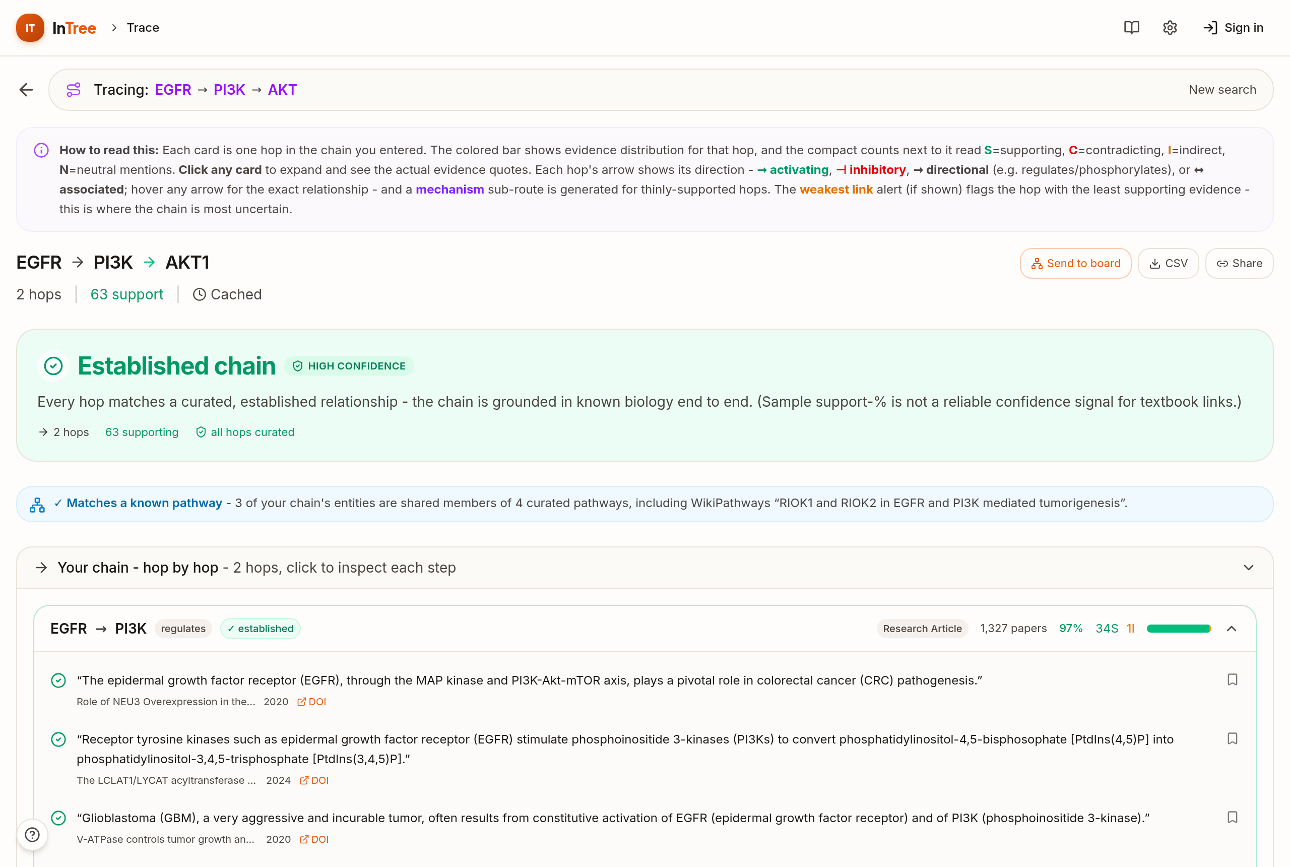This screenshot has height=867, width=1290.
Task: Open DOI link for V-ATPase paper
Action: 314,839
